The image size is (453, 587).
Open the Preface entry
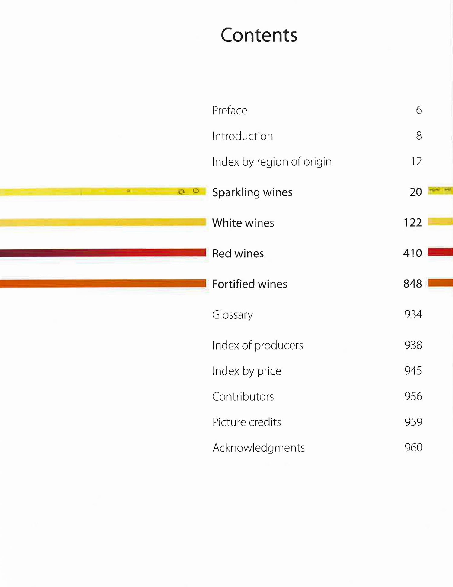(230, 111)
